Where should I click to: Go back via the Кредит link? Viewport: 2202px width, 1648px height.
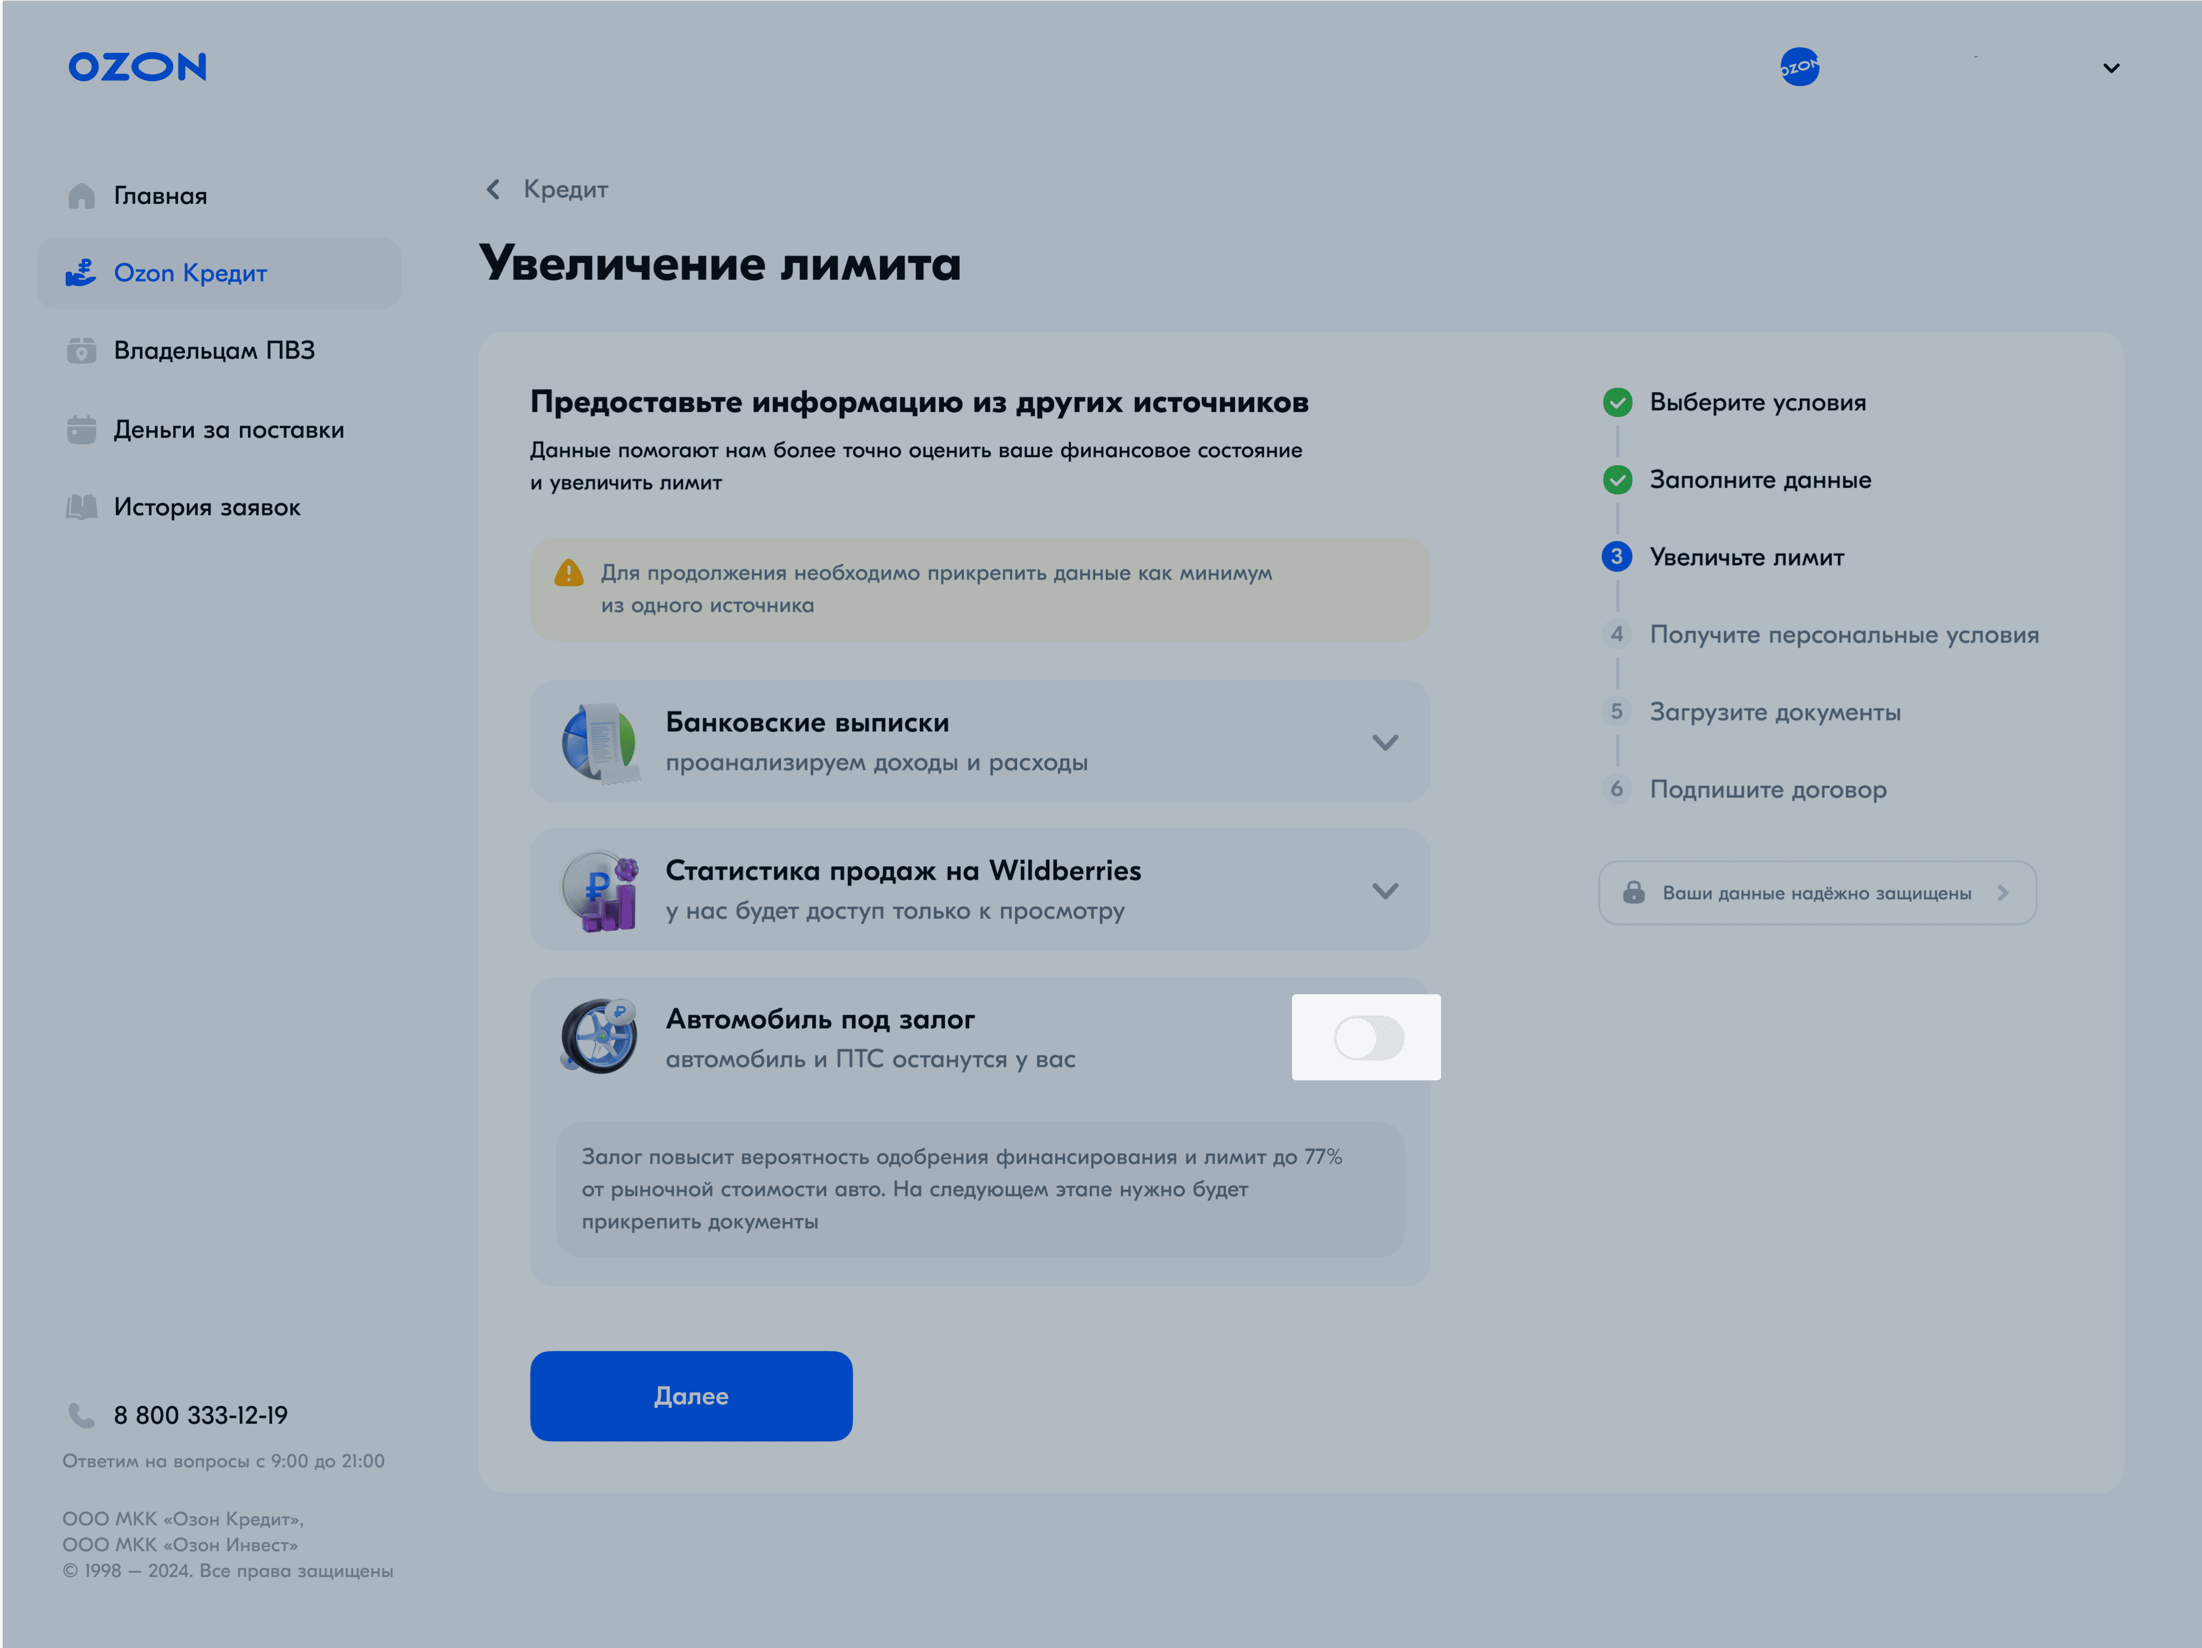point(566,189)
